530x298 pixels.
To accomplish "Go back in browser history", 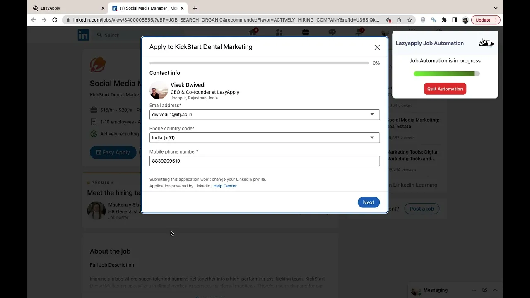I will (x=34, y=20).
